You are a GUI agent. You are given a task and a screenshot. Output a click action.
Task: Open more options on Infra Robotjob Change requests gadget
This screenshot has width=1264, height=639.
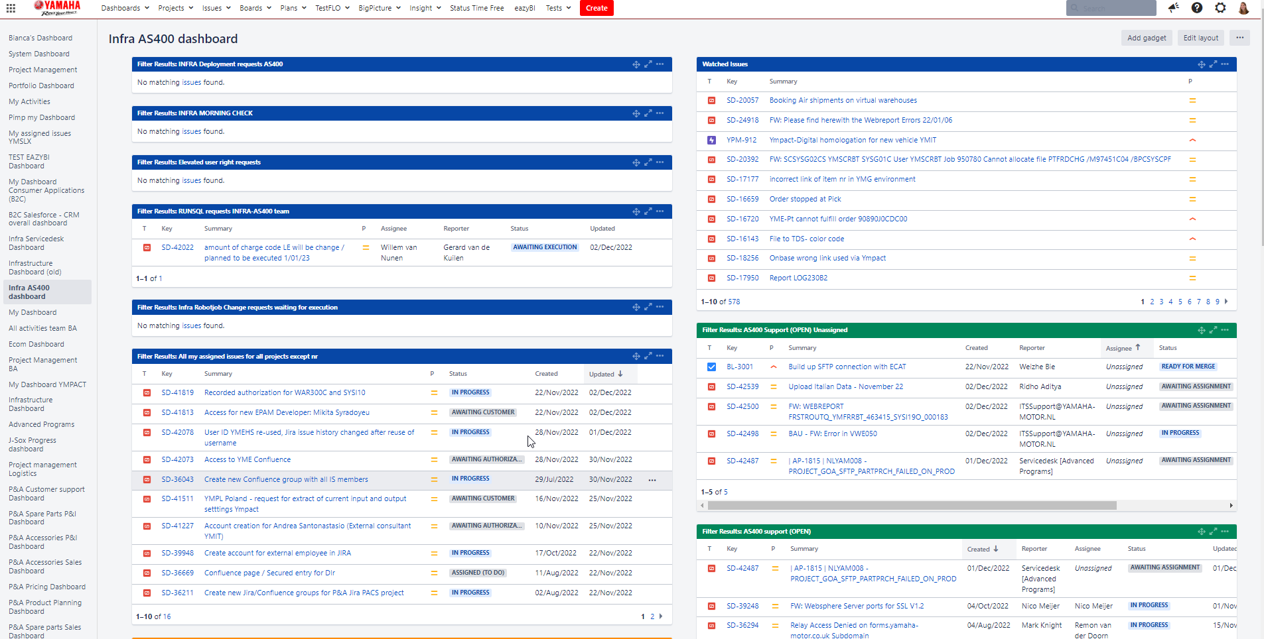[660, 307]
